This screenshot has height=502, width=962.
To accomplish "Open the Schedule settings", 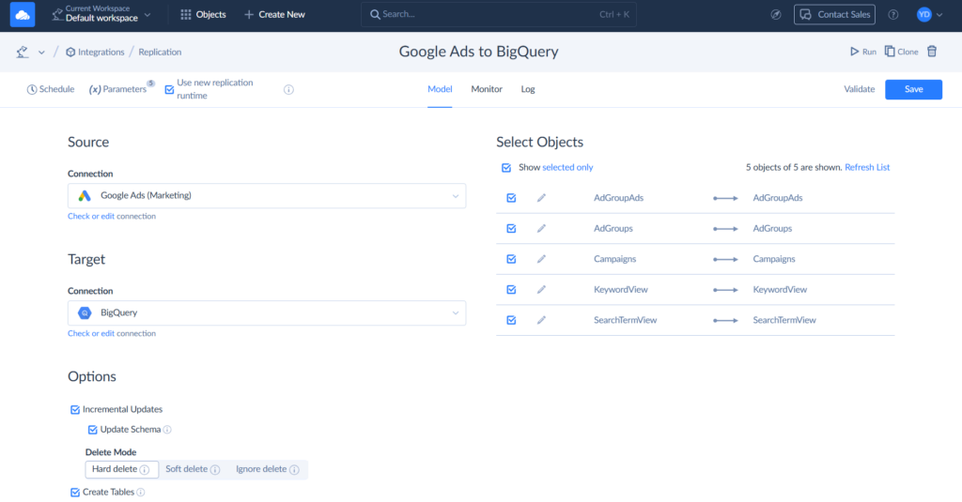I will click(51, 89).
